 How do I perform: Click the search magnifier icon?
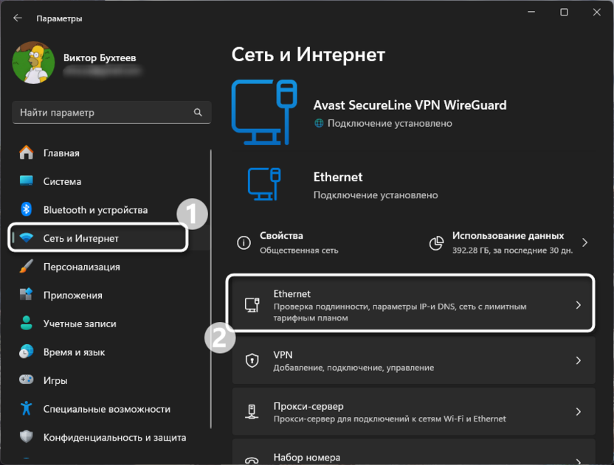[x=197, y=112]
